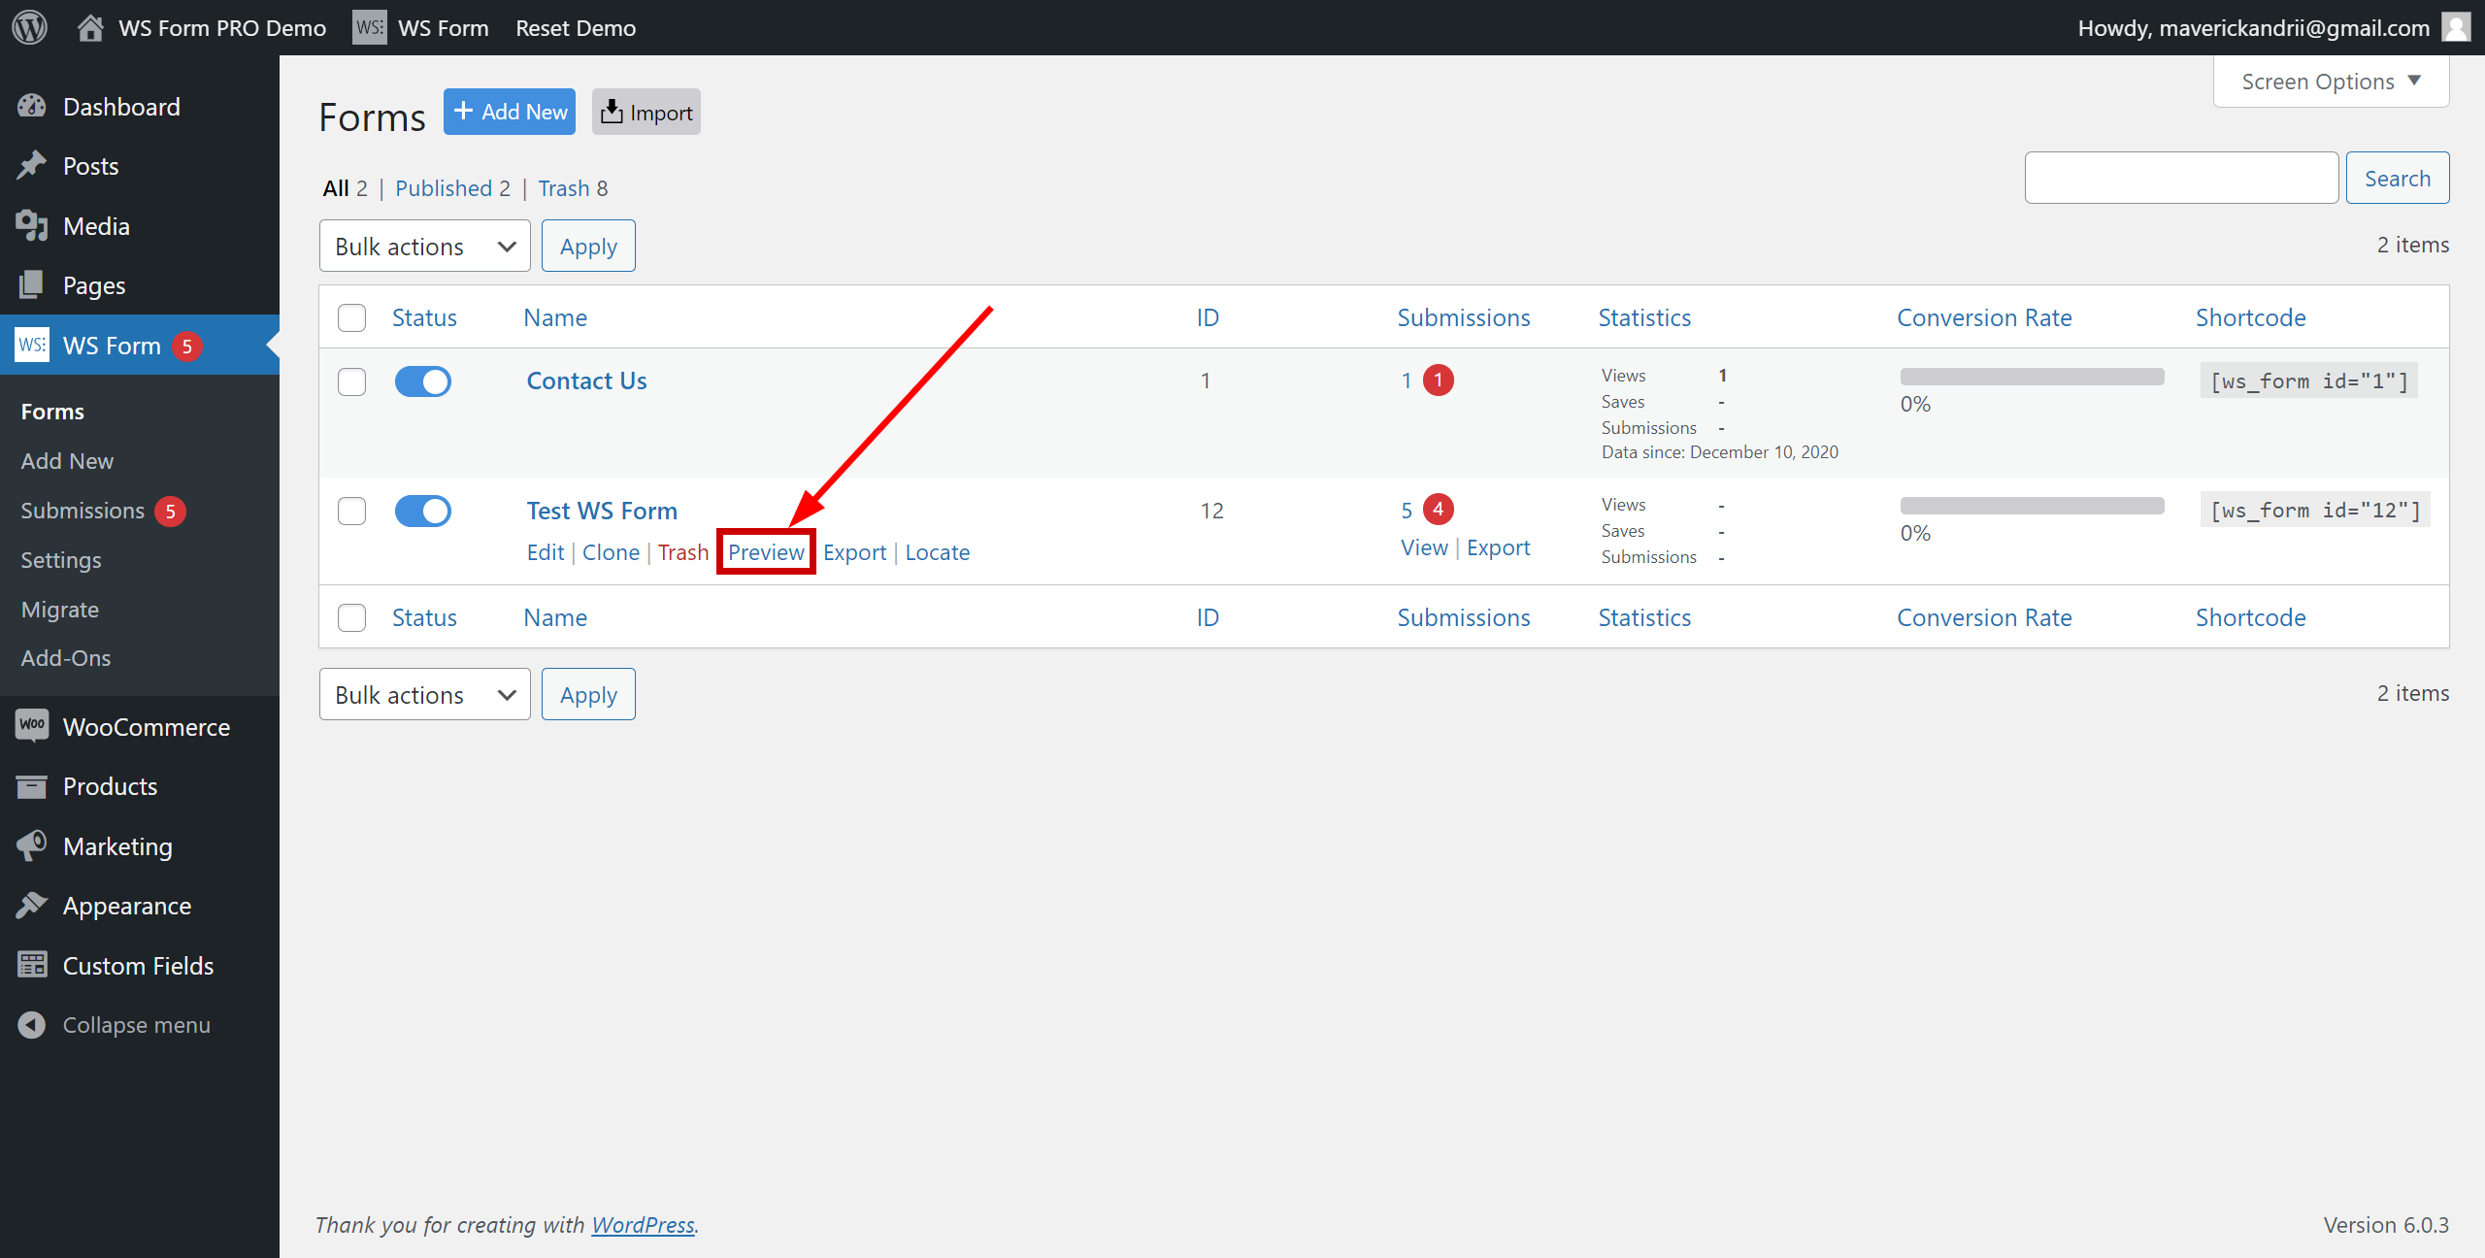Click the Posts menu icon
This screenshot has width=2485, height=1258.
click(30, 165)
